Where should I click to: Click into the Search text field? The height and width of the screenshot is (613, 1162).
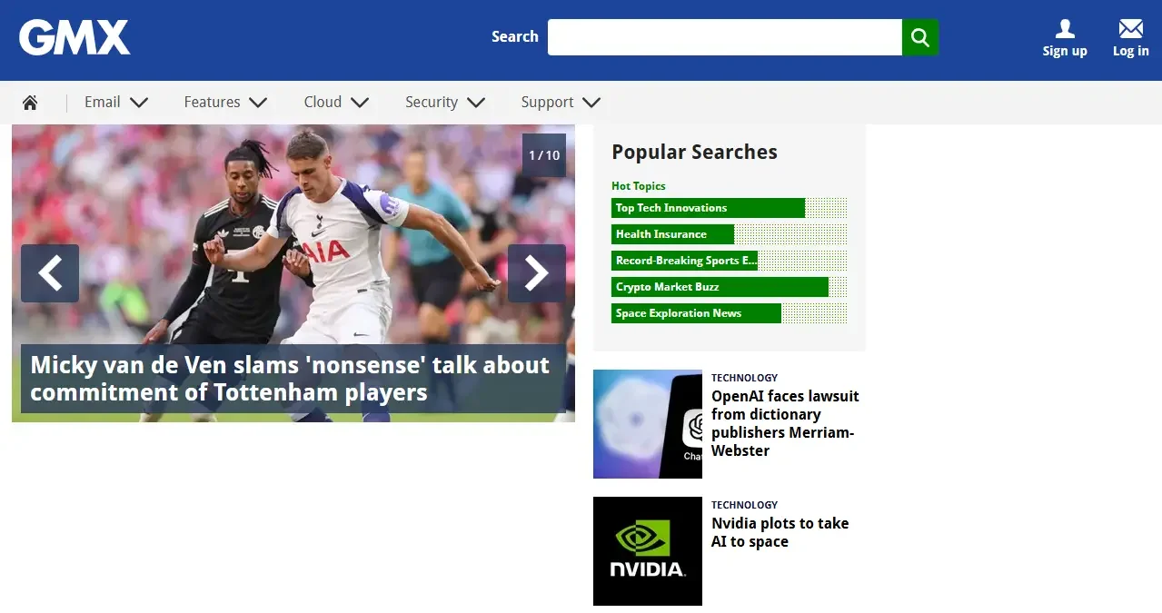coord(724,37)
